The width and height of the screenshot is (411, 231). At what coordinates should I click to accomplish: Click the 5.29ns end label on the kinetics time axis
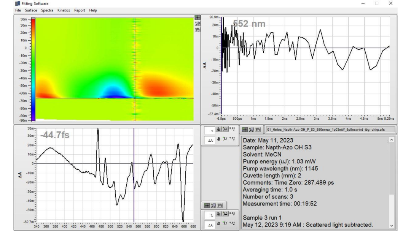tap(389, 119)
